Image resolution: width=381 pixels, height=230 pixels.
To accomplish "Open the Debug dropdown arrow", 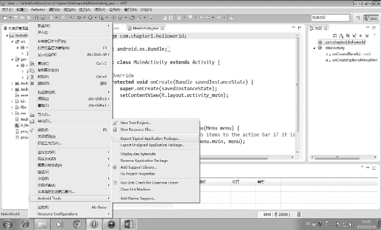I will pos(85,17).
